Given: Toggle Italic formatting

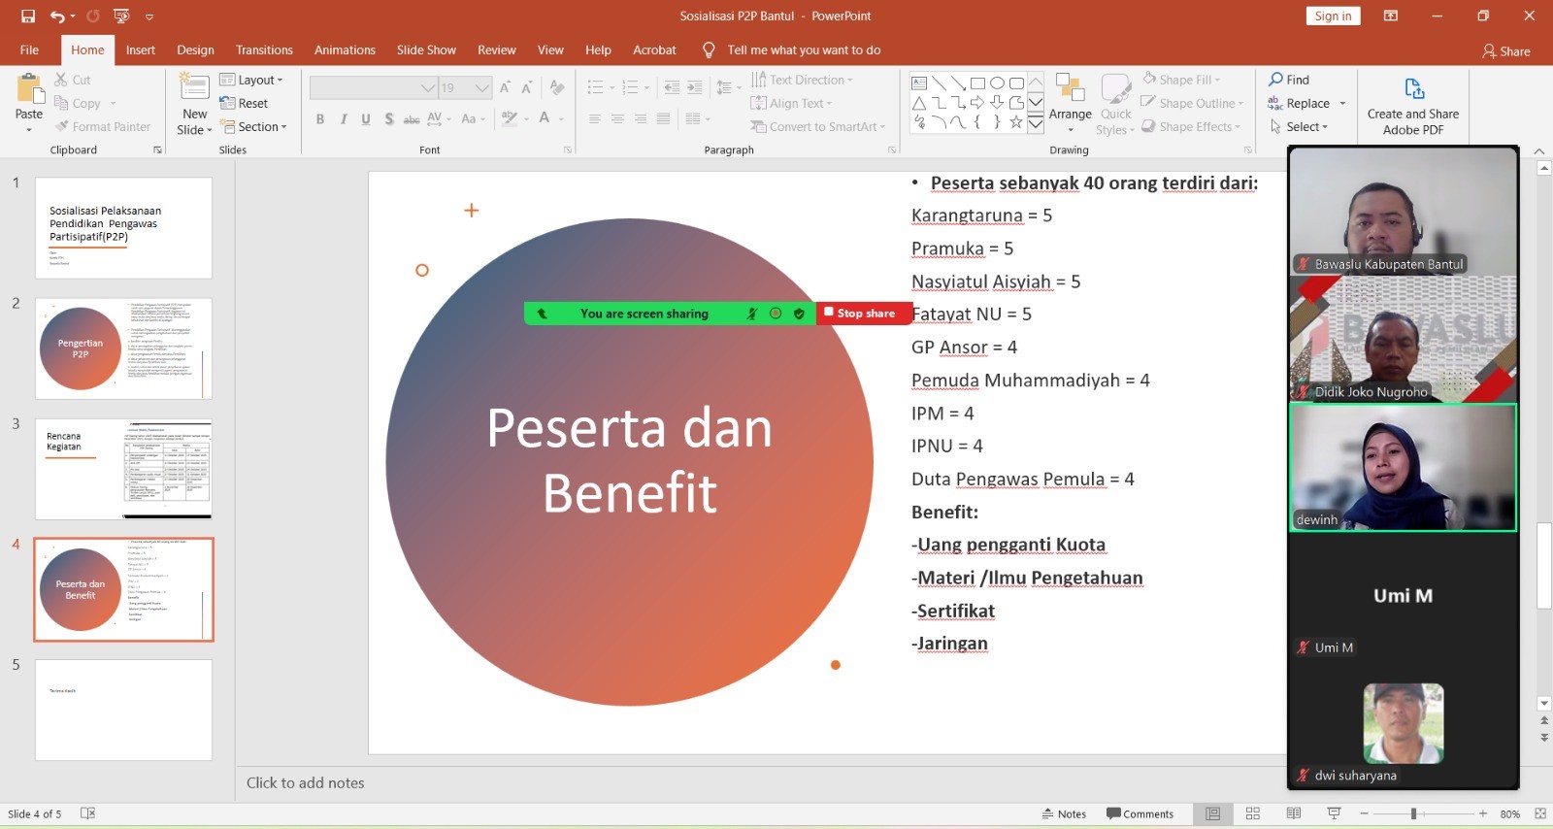Looking at the screenshot, I should pyautogui.click(x=343, y=118).
